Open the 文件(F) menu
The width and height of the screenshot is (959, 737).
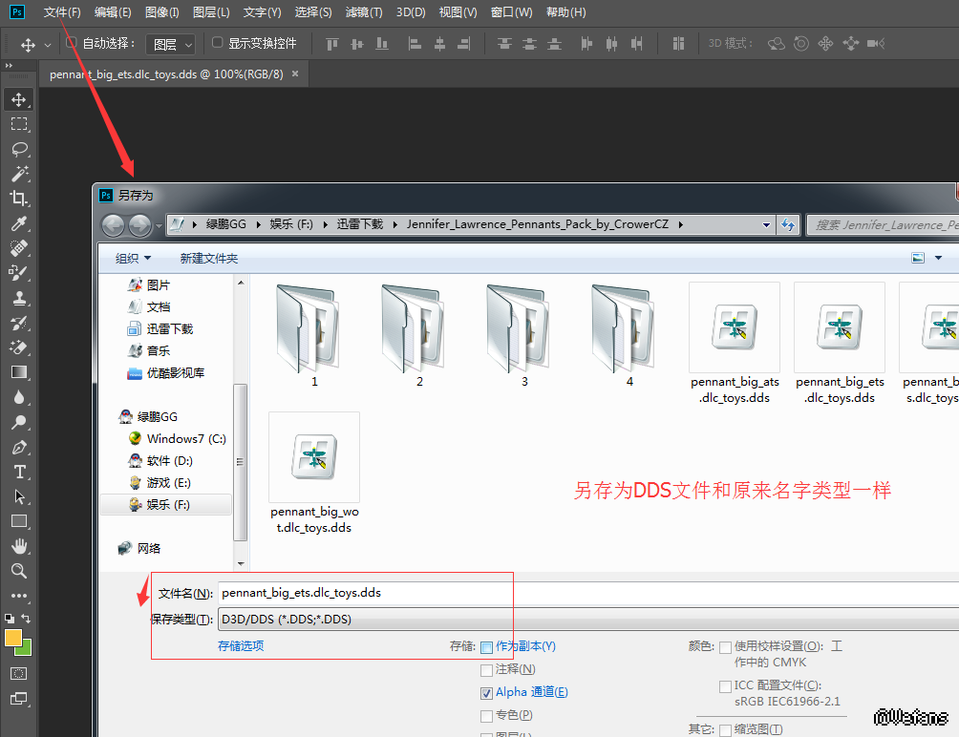click(62, 12)
